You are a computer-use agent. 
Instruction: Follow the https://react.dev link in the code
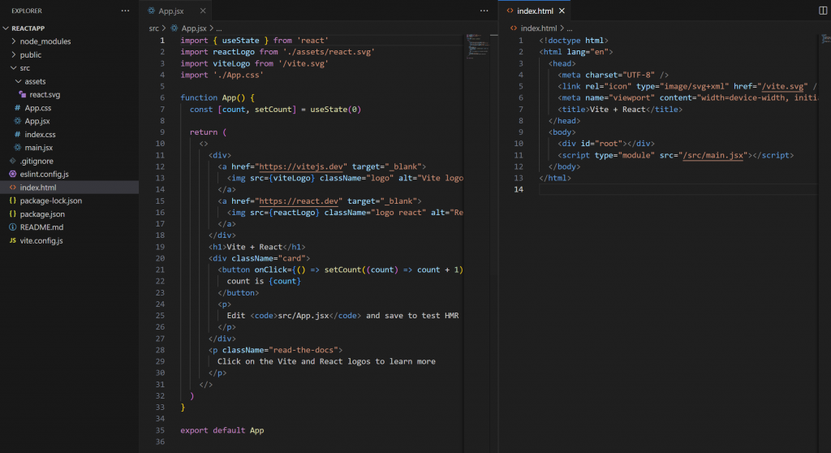(299, 201)
